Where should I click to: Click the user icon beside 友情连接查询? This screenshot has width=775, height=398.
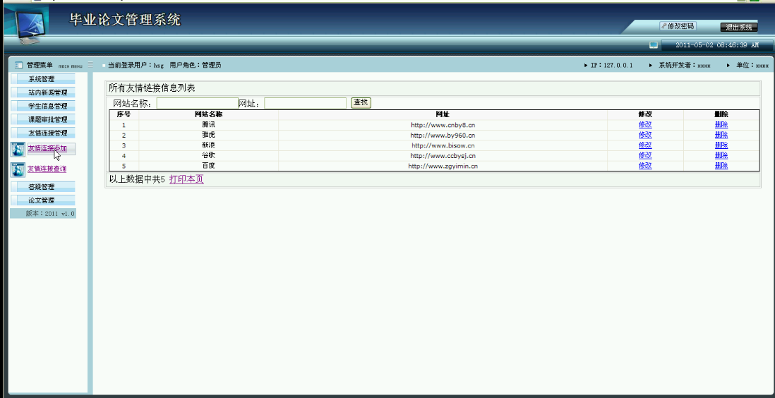(x=18, y=169)
